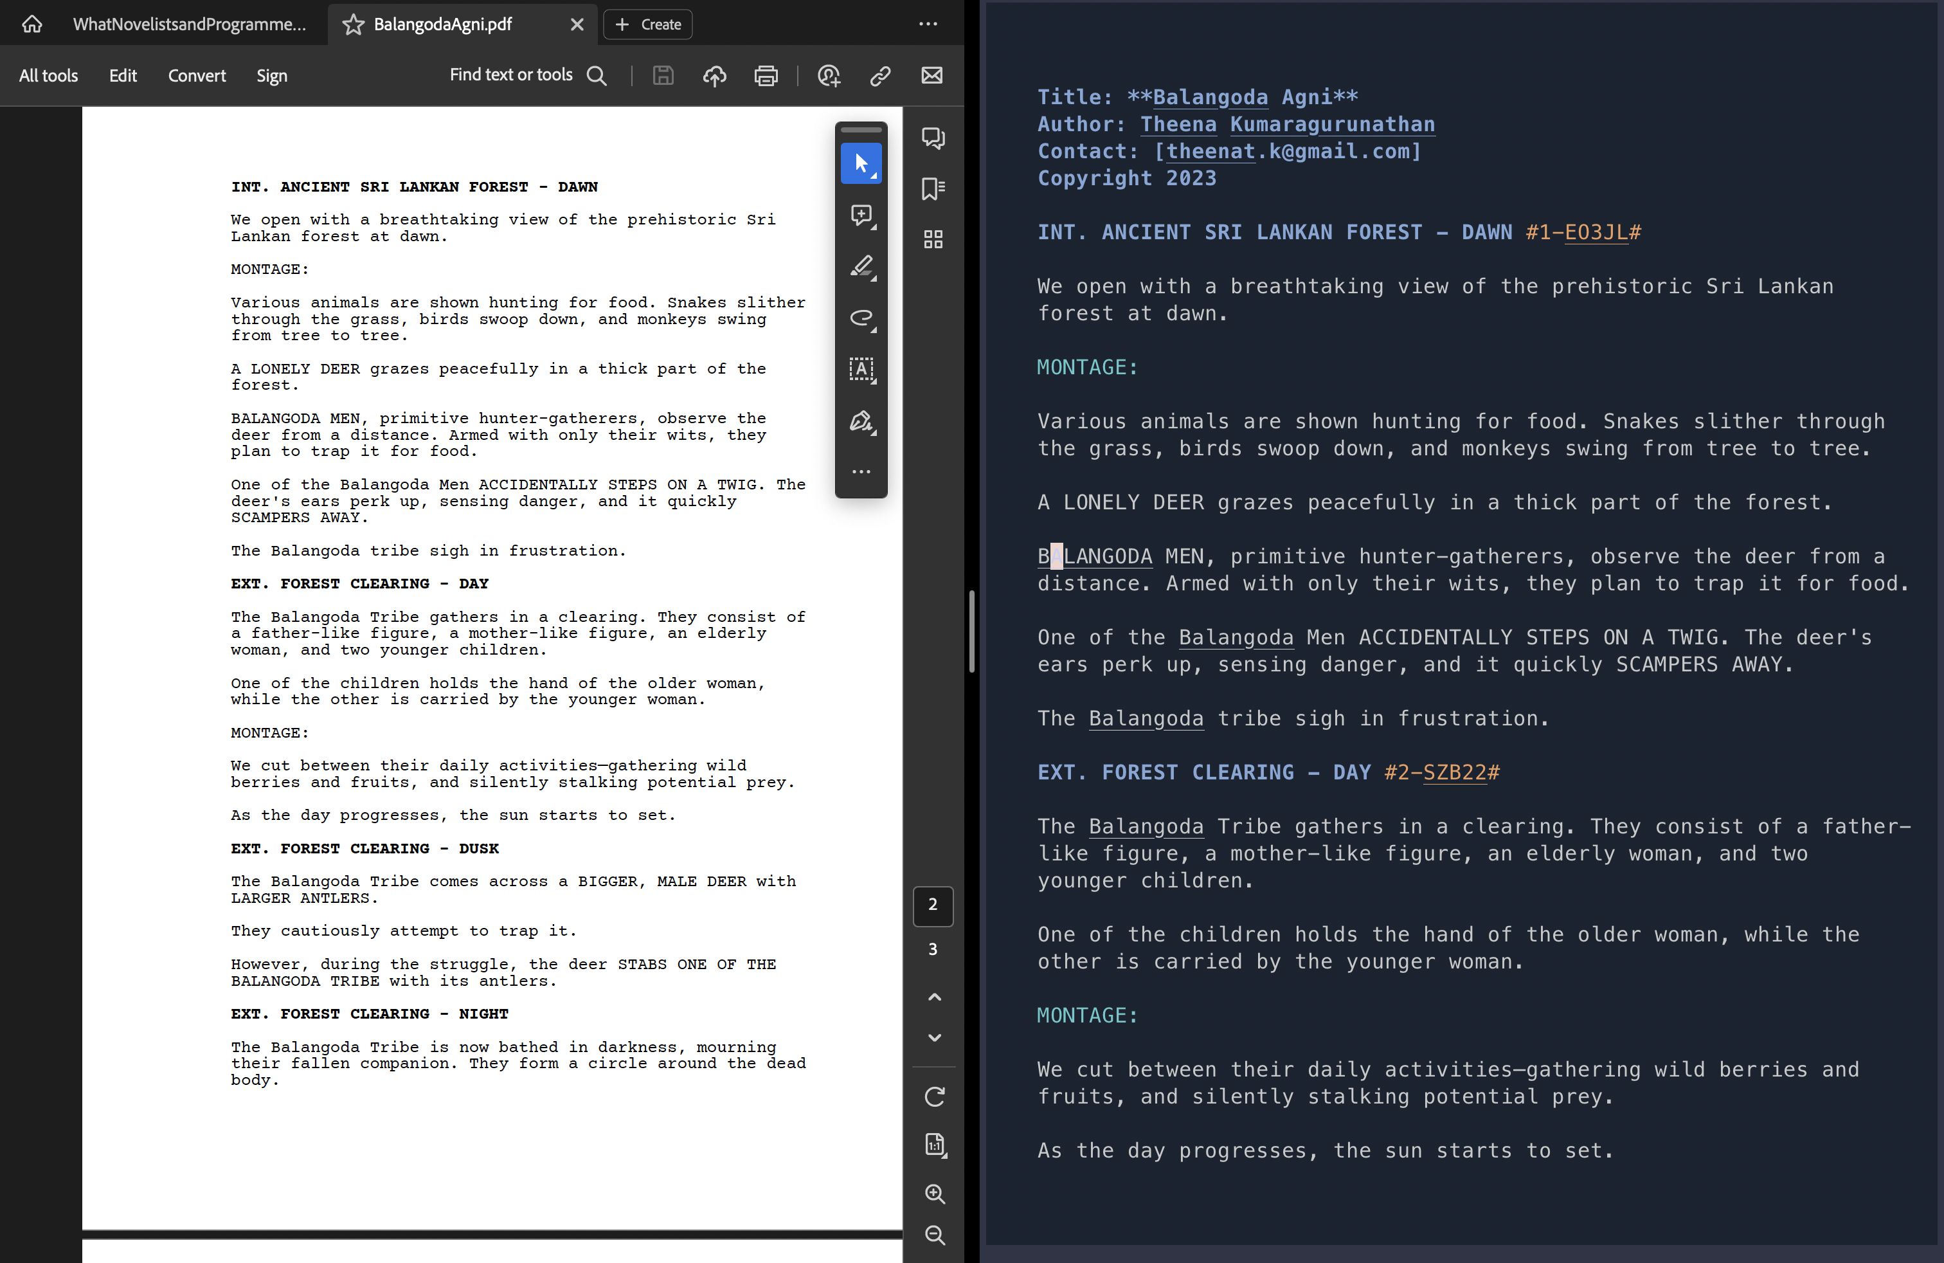The image size is (1944, 1263).
Task: Go to next page chevron
Action: [x=935, y=1037]
